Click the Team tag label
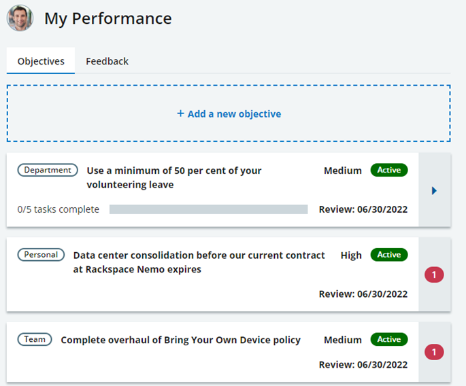466x386 pixels. pyautogui.click(x=35, y=339)
